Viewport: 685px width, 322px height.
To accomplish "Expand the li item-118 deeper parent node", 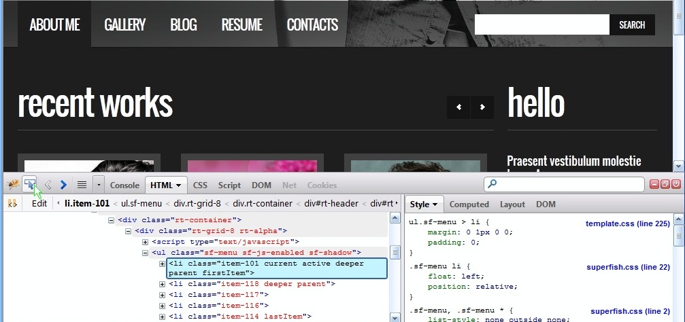I will pyautogui.click(x=162, y=284).
